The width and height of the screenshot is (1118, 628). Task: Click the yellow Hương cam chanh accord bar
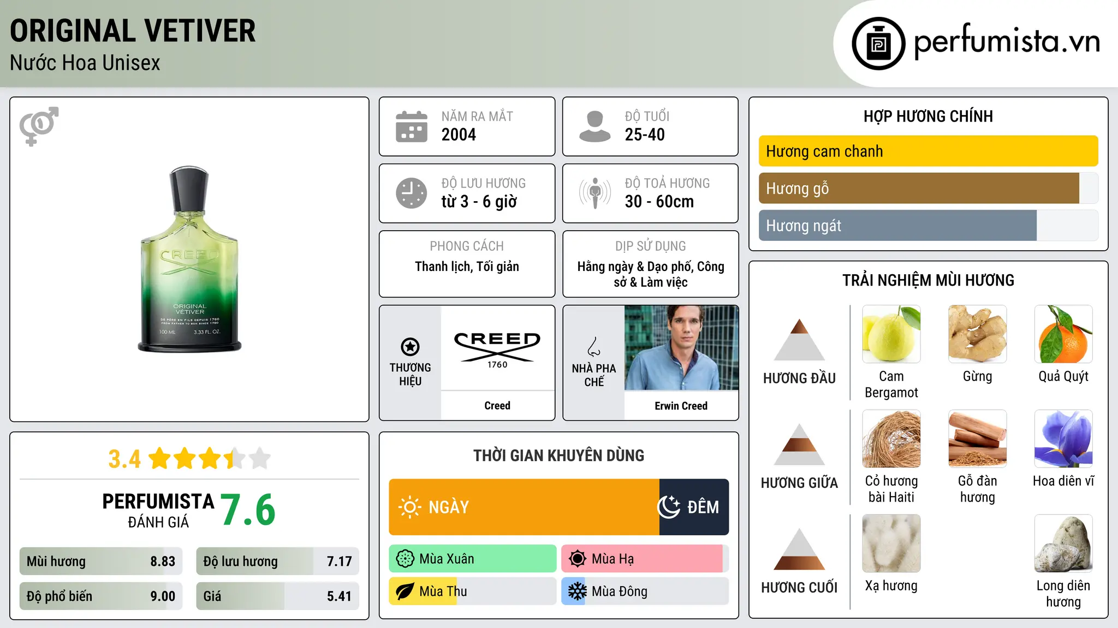tap(929, 151)
